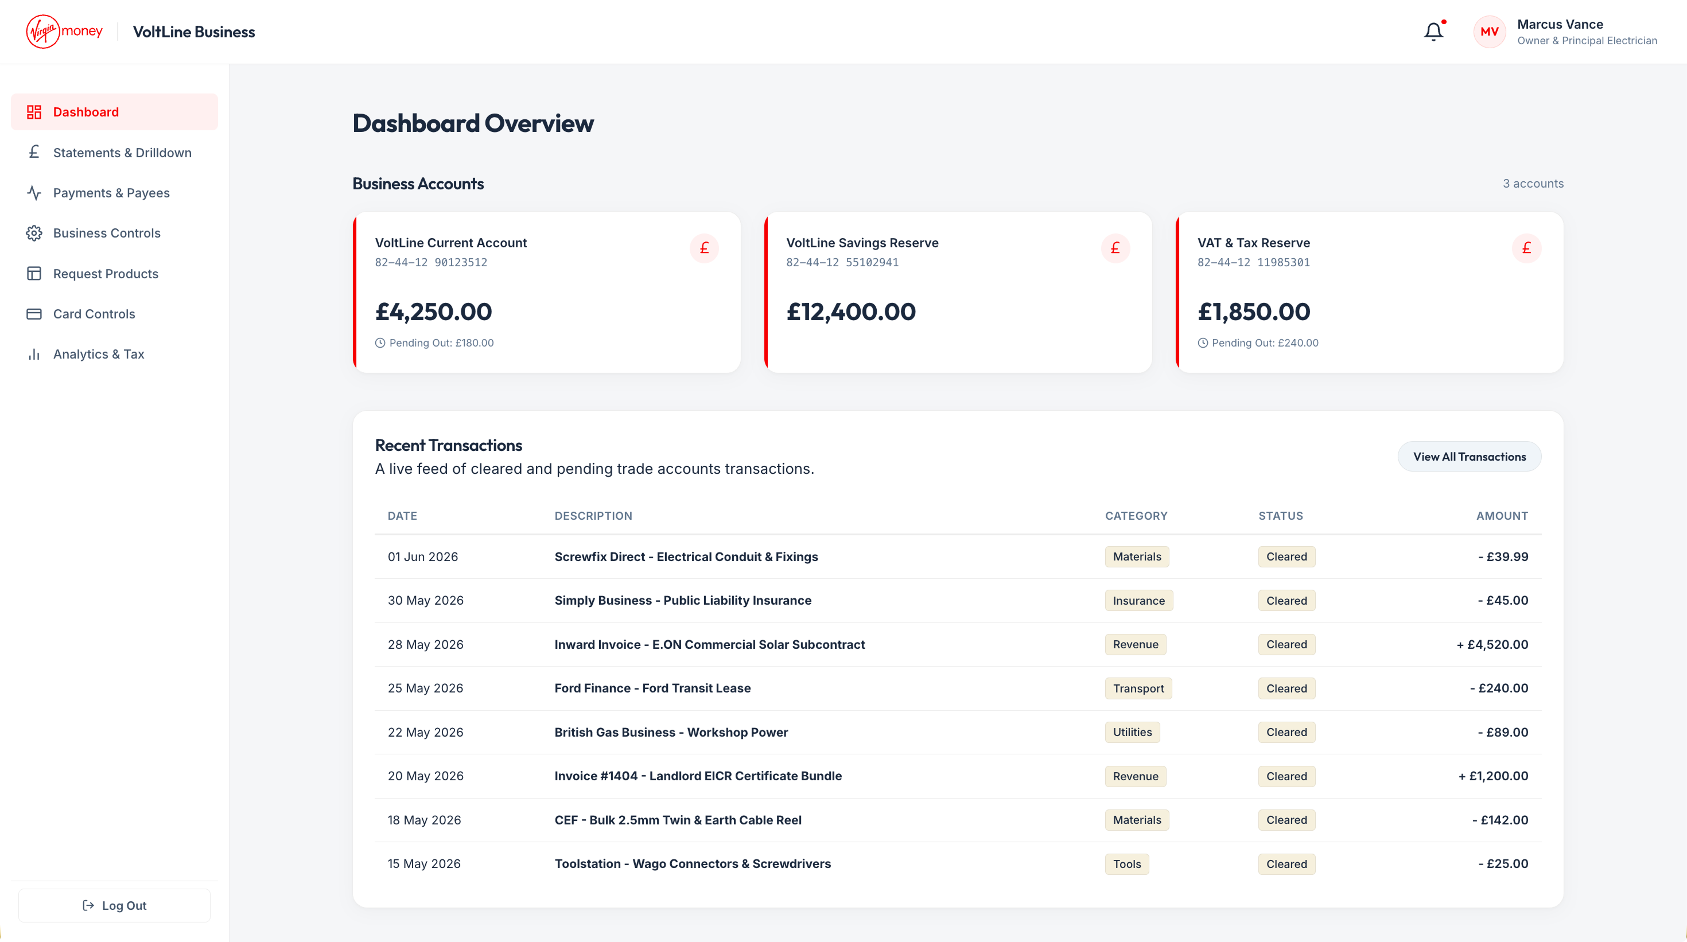Screen dimensions: 1687x942
Task: Click pound badge on VoltLine Current Account card
Action: click(x=704, y=248)
